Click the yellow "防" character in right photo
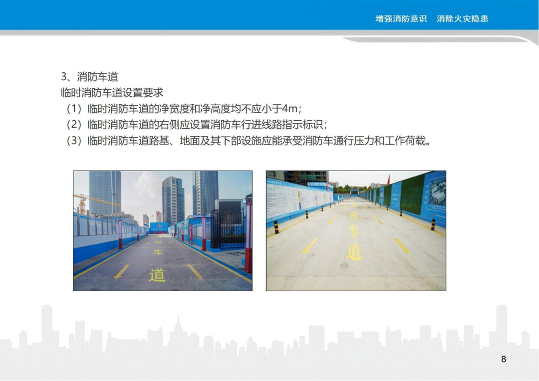This screenshot has height=381, width=539. 354,215
